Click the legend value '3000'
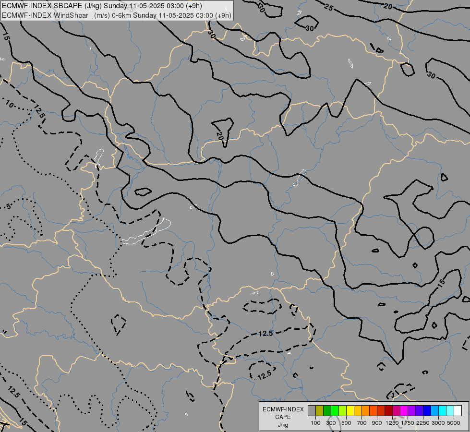 coord(438,423)
